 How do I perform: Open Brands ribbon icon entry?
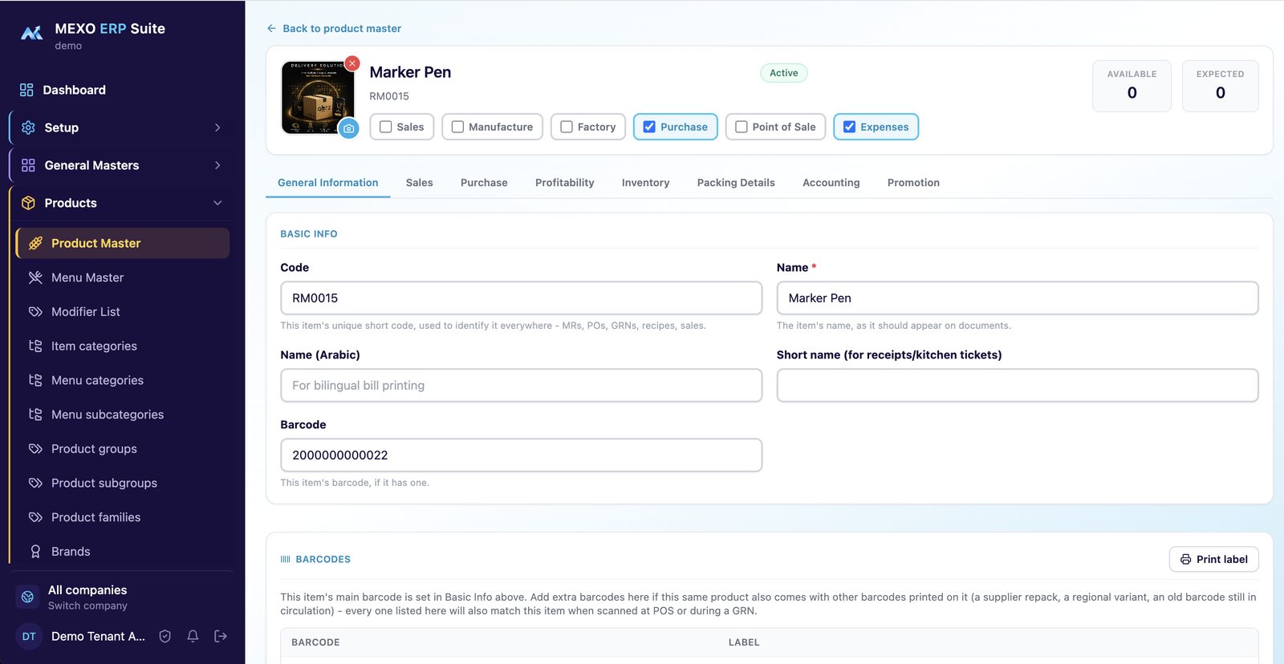pyautogui.click(x=35, y=552)
